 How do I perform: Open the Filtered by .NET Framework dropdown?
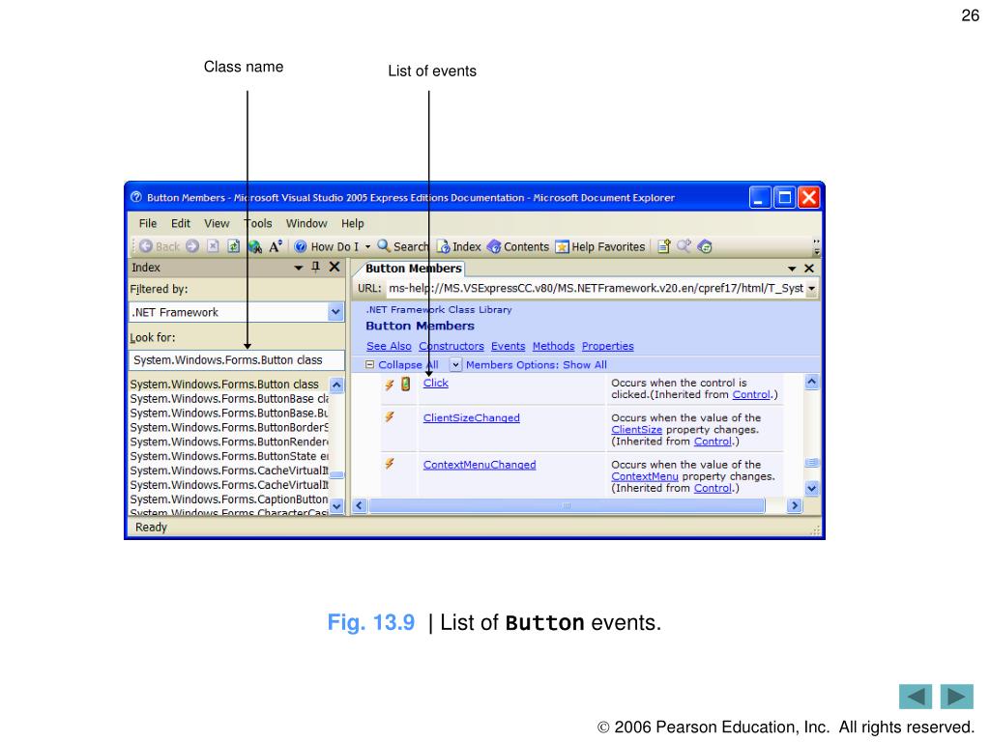[335, 312]
